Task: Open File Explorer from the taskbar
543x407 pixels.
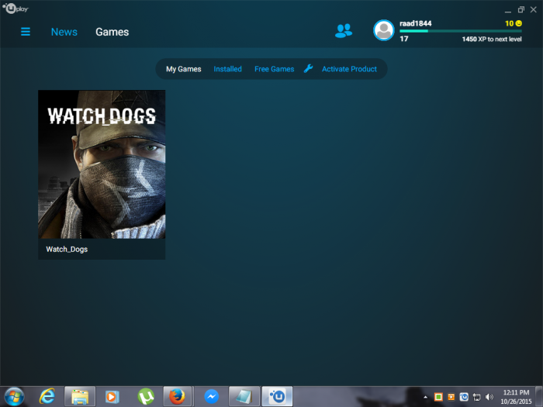Action: (80, 397)
